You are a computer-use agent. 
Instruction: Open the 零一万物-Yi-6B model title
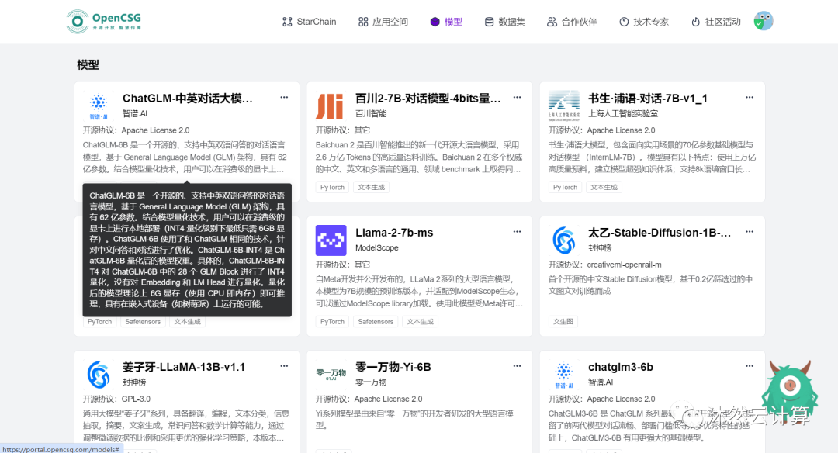[393, 367]
